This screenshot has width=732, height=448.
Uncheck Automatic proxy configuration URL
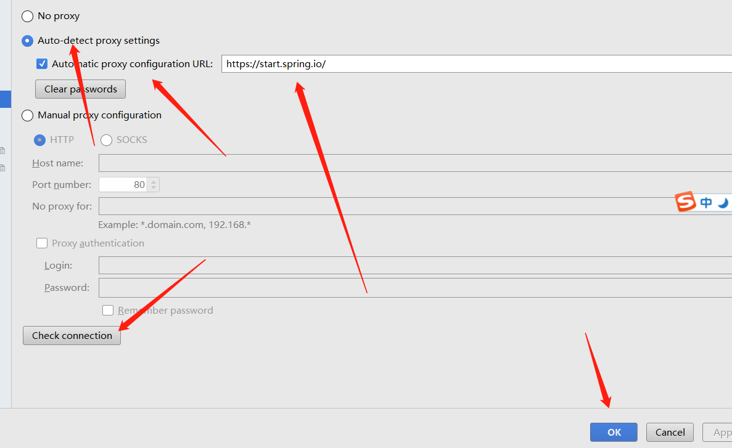42,63
